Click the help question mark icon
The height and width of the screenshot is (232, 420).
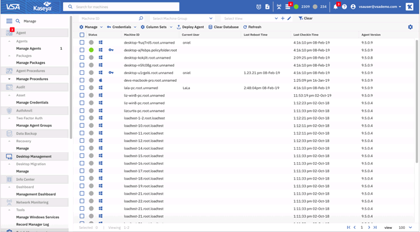click(x=344, y=7)
